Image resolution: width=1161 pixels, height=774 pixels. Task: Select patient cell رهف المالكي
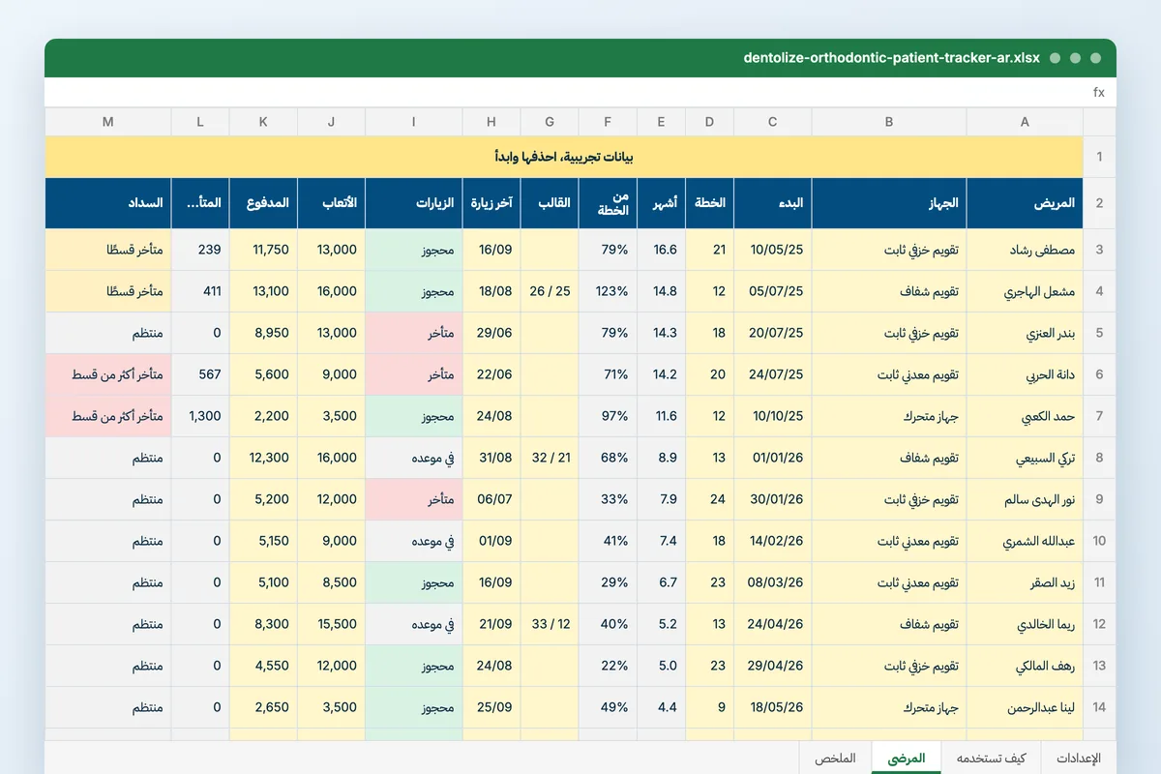(1025, 666)
